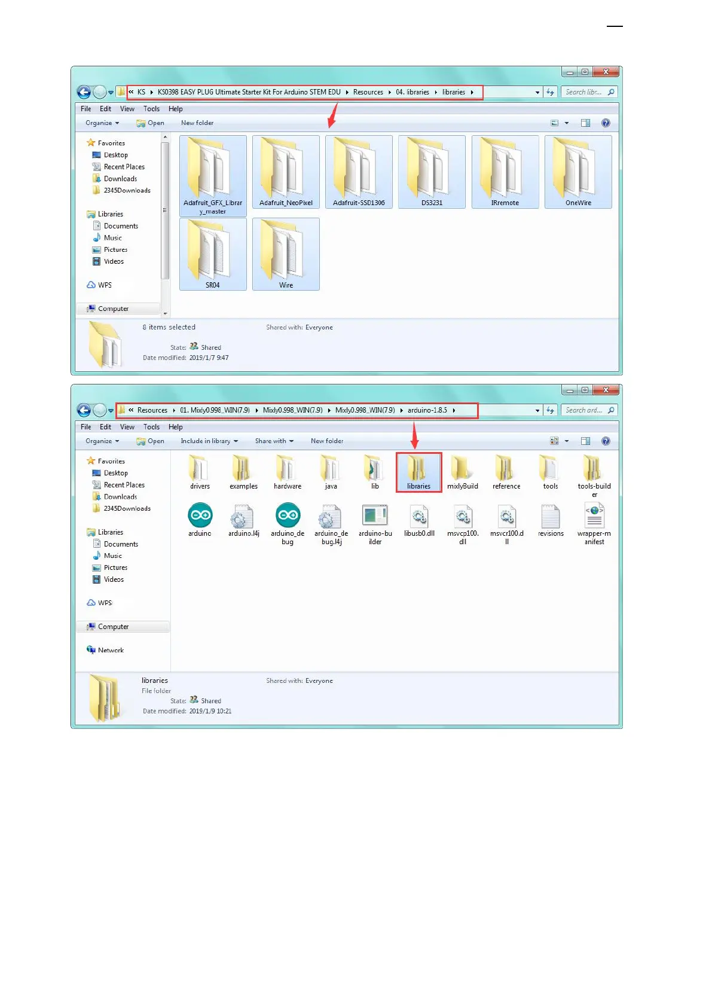Select the wrapper-manifest file
712x1007 pixels.
pos(594,524)
